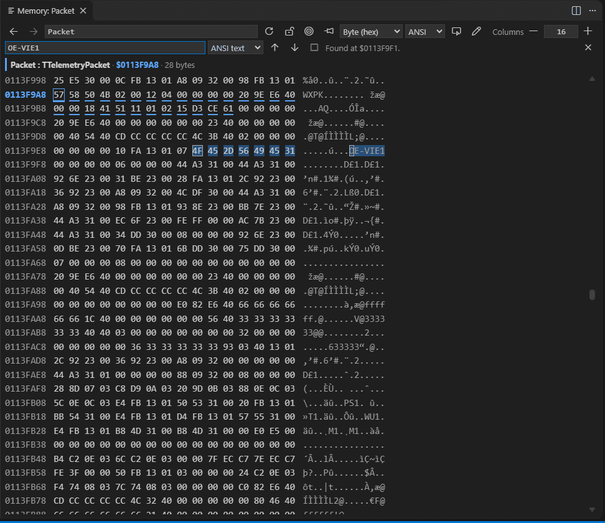Close the Memory: Packet tab
This screenshot has width=605, height=523.
pos(83,11)
